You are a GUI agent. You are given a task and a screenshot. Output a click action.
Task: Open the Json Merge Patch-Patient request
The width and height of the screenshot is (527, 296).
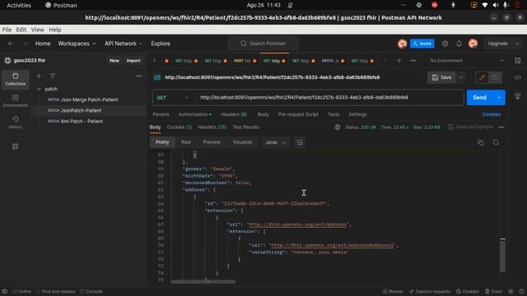point(89,99)
